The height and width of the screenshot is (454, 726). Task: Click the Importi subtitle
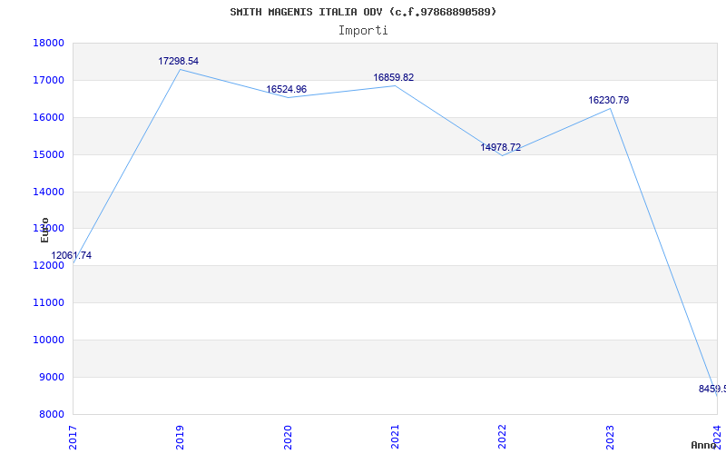363,31
